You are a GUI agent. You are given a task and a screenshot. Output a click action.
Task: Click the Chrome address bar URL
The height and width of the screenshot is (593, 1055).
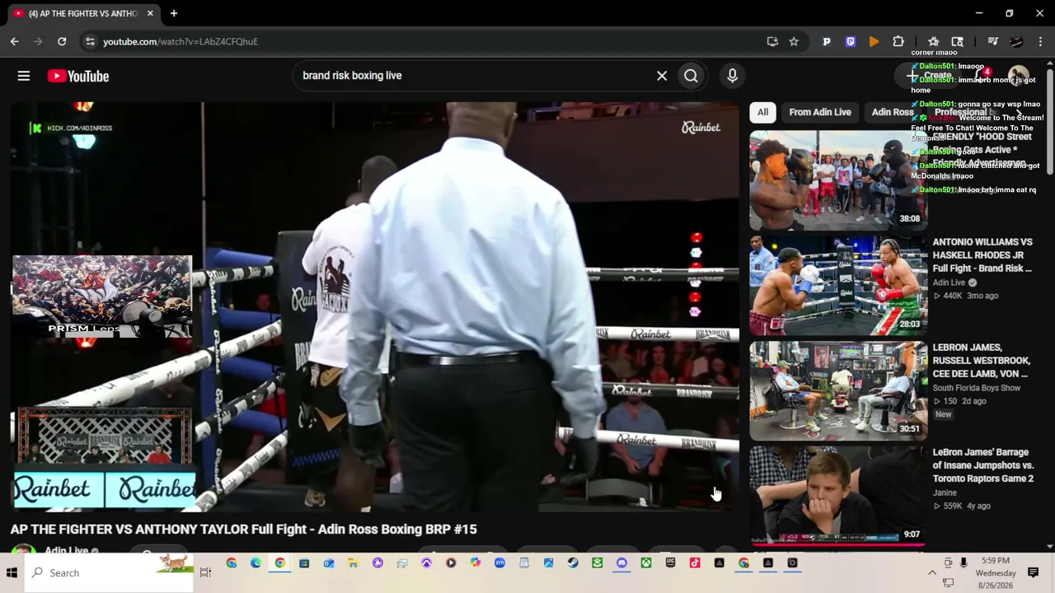click(x=181, y=41)
